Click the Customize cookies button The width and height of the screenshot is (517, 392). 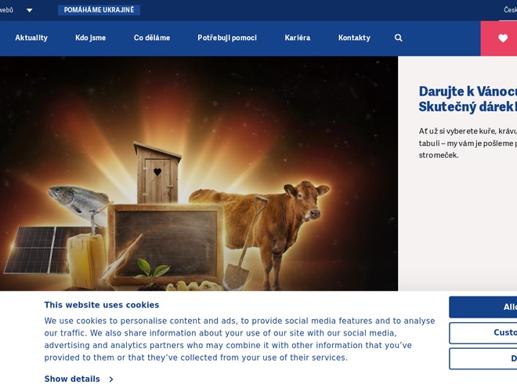pyautogui.click(x=483, y=332)
